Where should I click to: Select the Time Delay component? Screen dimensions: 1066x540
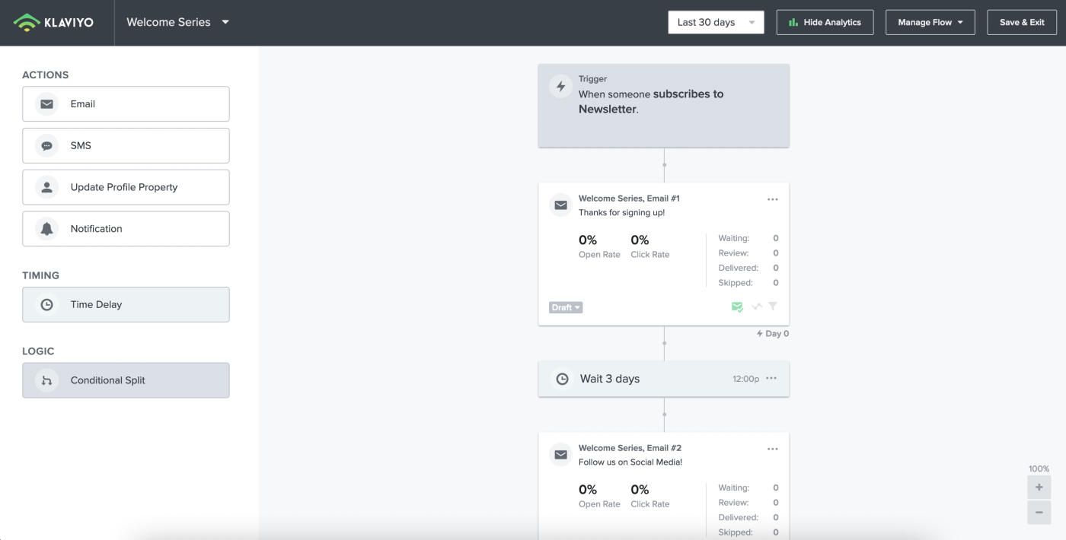[126, 304]
